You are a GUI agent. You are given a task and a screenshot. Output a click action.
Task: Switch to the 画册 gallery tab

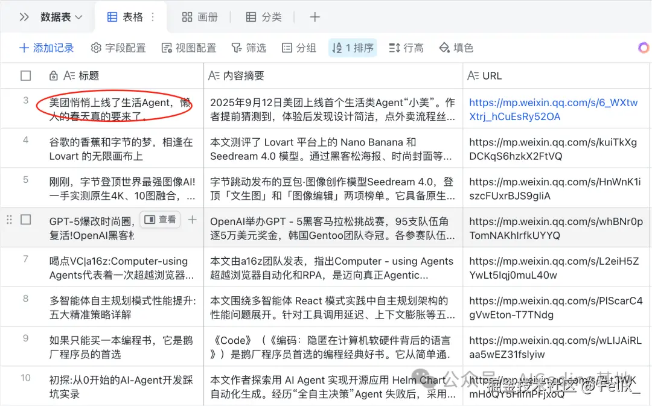[200, 17]
